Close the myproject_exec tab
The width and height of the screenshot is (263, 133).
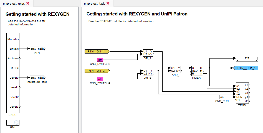(x=28, y=3)
